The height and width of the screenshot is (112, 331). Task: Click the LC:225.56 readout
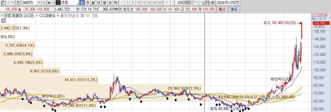coord(319,15)
